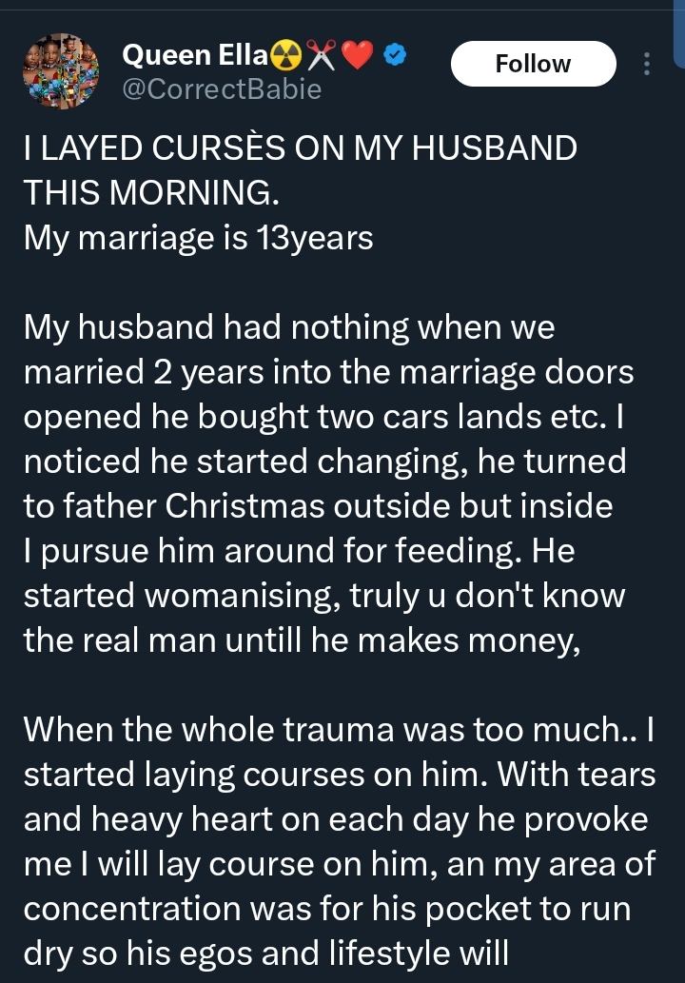
Task: Click the line "I pursue him around for feeding"
Action: pos(298,550)
